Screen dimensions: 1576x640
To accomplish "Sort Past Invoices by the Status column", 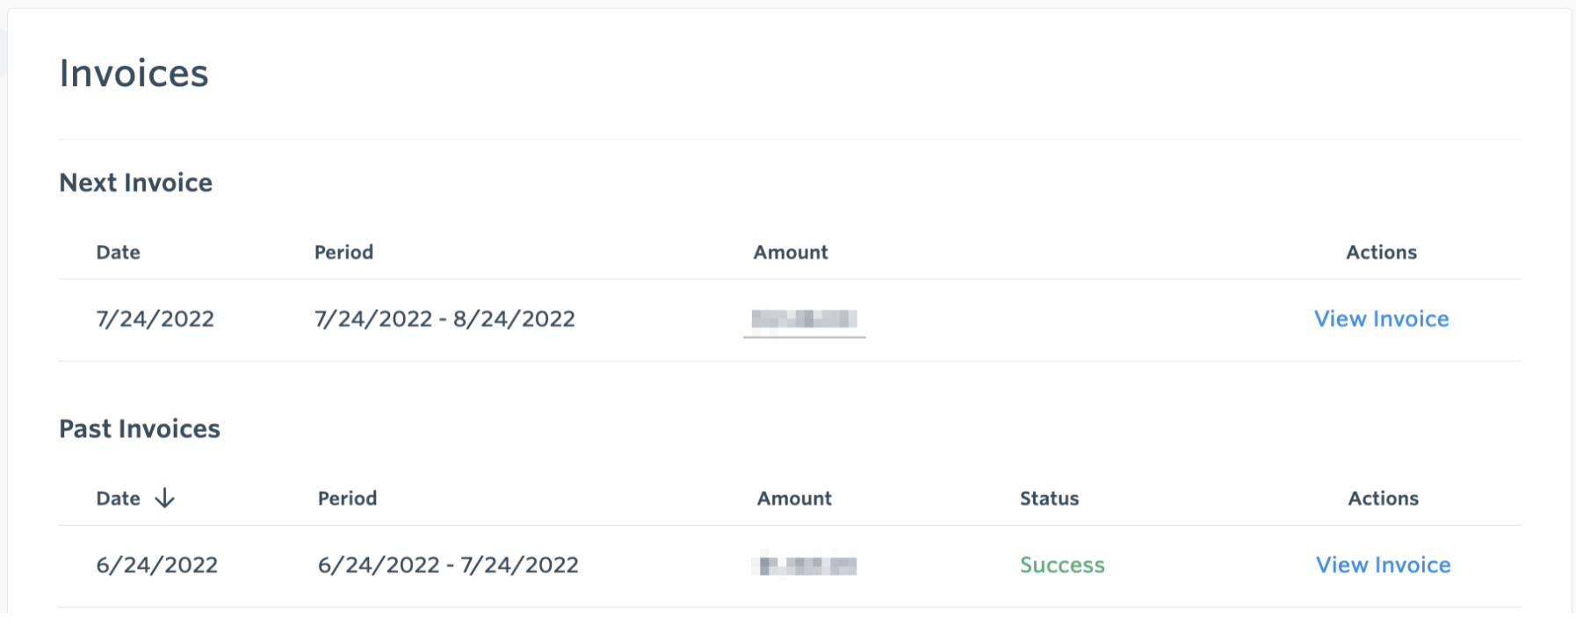I will point(1048,498).
